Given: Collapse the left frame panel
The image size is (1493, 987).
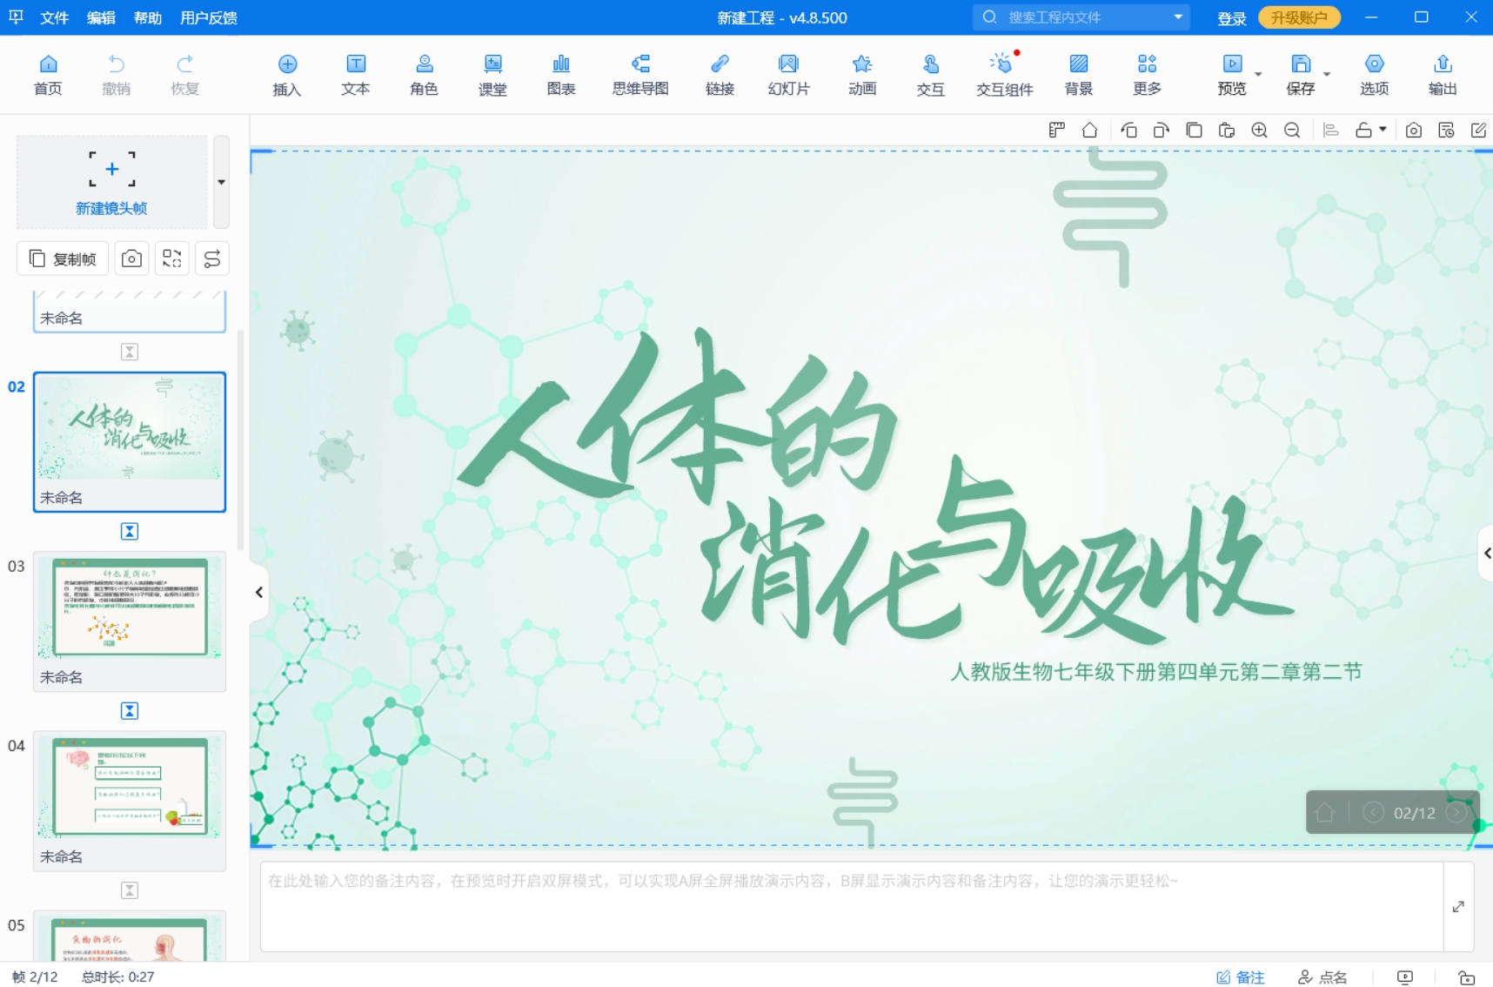Looking at the screenshot, I should [258, 592].
